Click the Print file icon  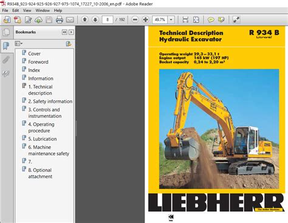60,19
